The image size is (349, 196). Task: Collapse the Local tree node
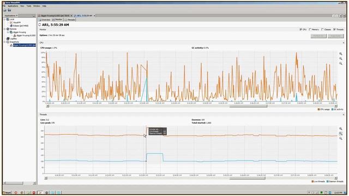5,20
